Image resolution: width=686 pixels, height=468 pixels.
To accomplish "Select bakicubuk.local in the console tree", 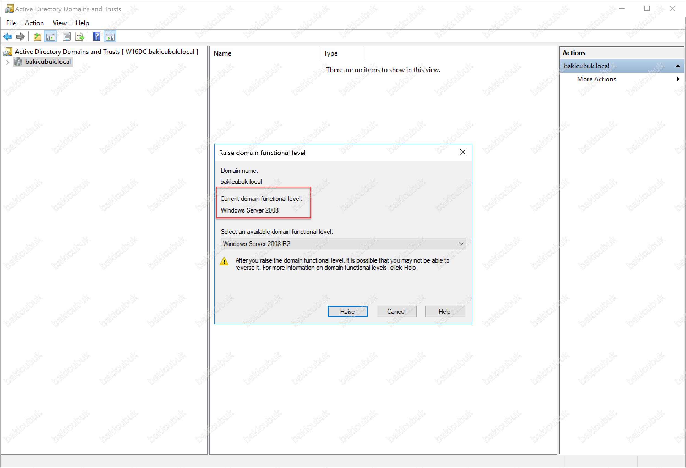I will [48, 62].
